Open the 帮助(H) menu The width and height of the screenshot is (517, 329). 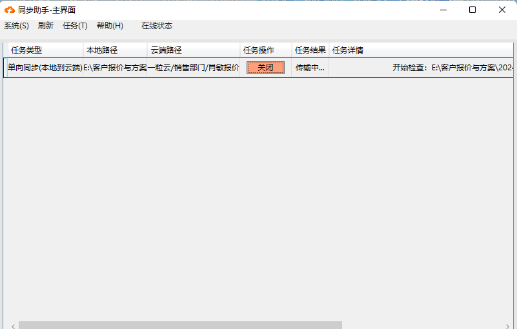[x=110, y=26]
